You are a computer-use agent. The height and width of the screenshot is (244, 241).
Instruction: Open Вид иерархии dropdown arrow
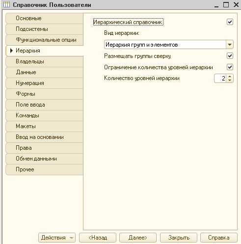tap(230, 45)
